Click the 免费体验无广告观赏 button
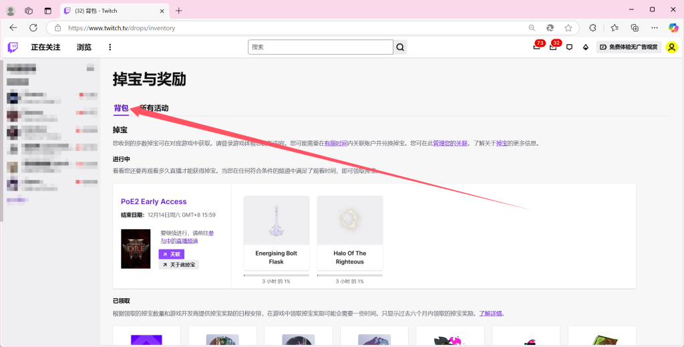This screenshot has height=347, width=684. pyautogui.click(x=629, y=47)
